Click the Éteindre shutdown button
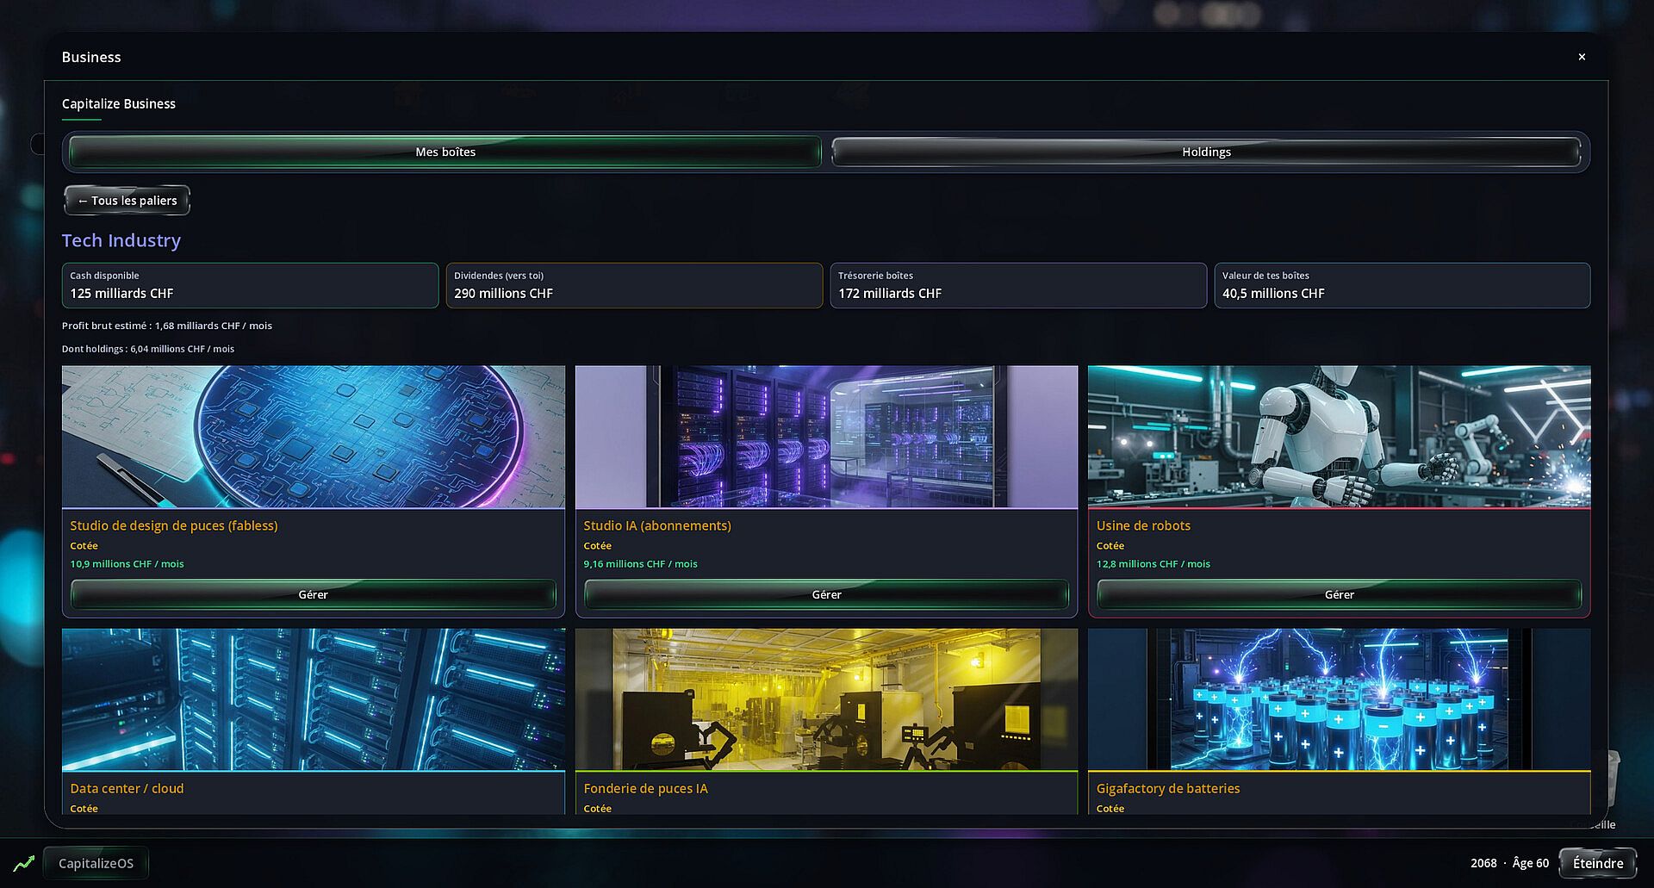Screen dimensions: 1654x888 [1598, 863]
